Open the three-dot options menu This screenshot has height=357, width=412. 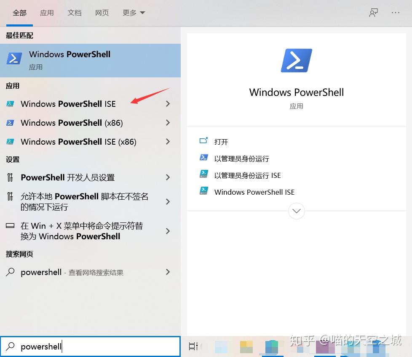(x=396, y=13)
